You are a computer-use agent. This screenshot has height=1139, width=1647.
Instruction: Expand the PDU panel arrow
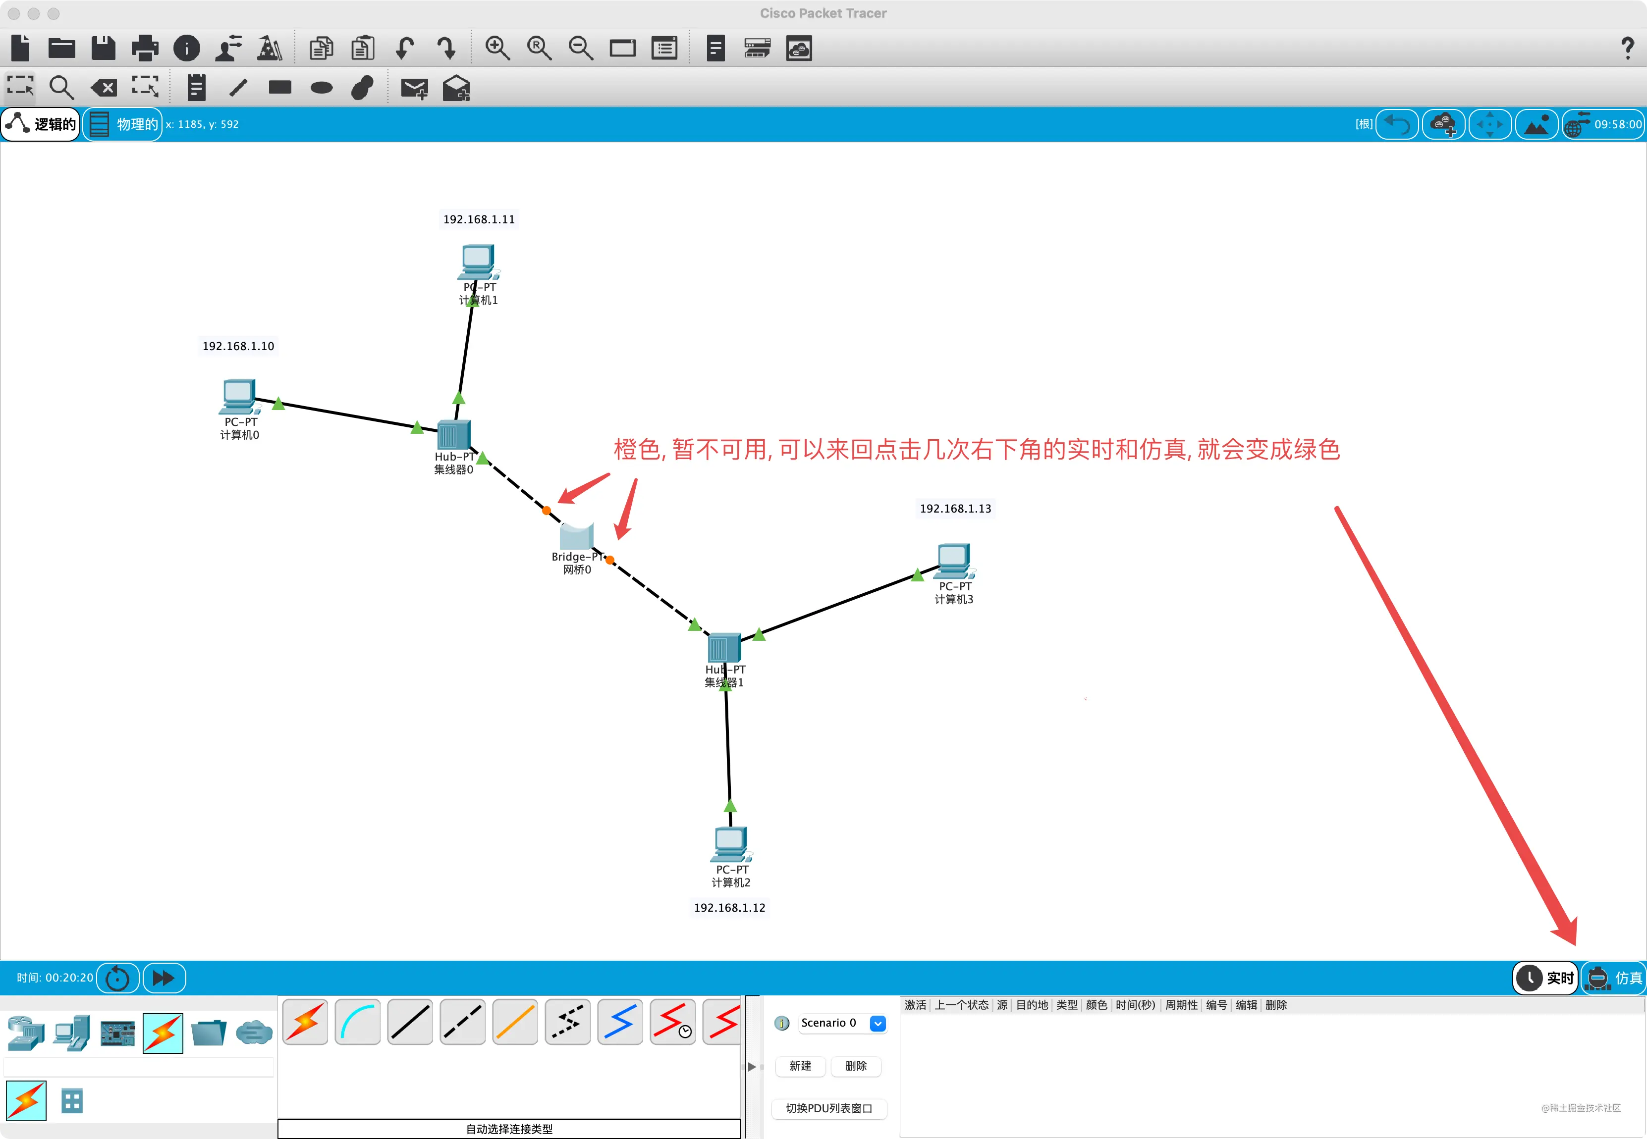[752, 1067]
